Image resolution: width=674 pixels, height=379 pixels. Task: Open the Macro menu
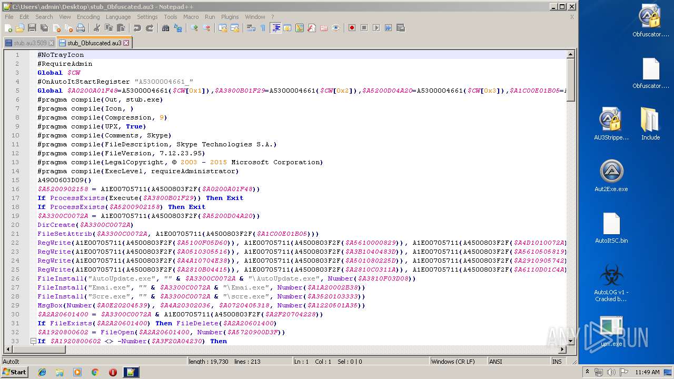click(x=191, y=17)
